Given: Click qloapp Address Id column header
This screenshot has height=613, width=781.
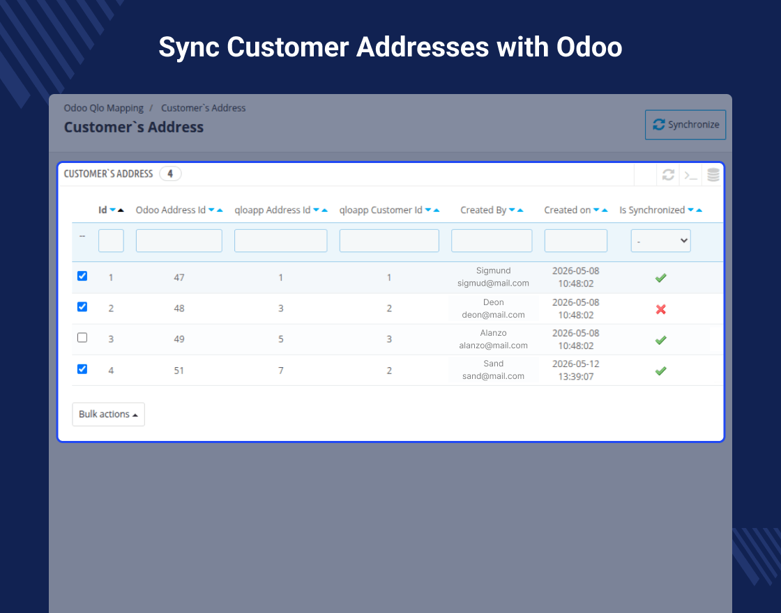Looking at the screenshot, I should pos(273,210).
